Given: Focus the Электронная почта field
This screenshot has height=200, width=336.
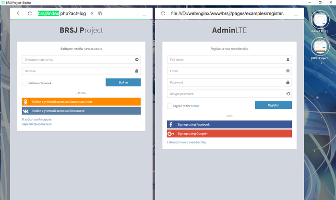Looking at the screenshot, I should point(81,60).
